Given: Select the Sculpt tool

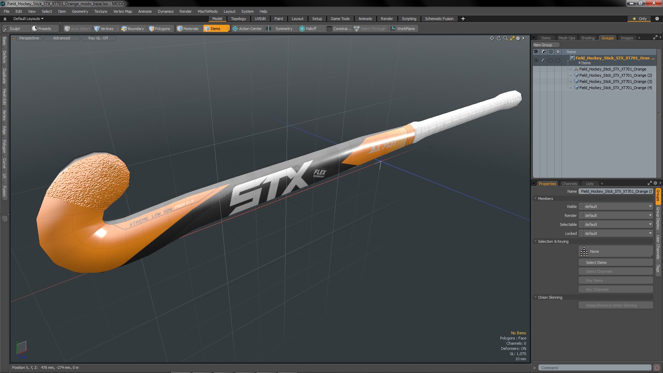Looking at the screenshot, I should click(x=15, y=29).
